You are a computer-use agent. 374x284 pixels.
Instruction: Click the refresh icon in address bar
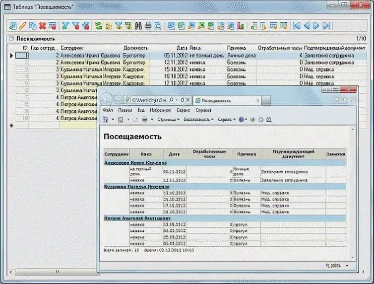182,100
